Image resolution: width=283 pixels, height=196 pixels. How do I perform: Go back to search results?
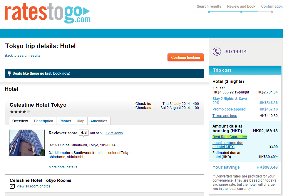click(x=23, y=56)
